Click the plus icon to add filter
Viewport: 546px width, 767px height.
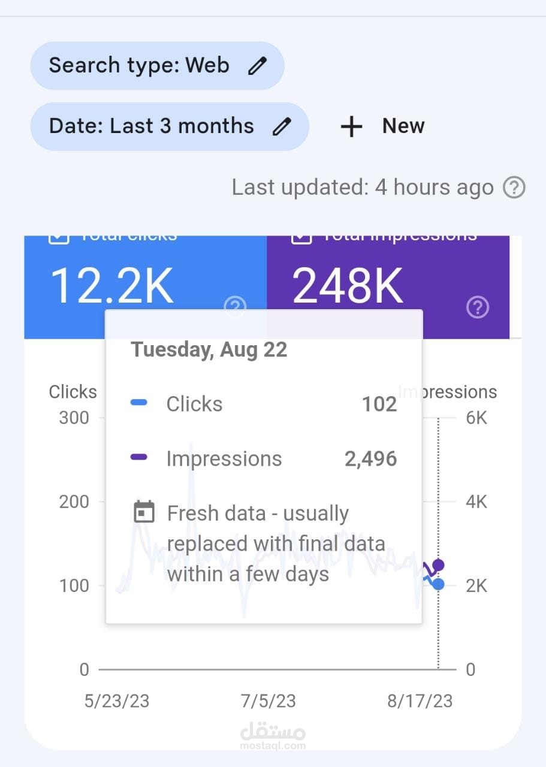pyautogui.click(x=351, y=126)
